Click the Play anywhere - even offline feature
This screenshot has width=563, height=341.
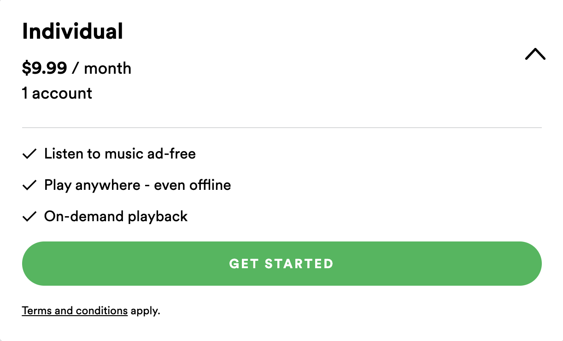[x=137, y=185]
